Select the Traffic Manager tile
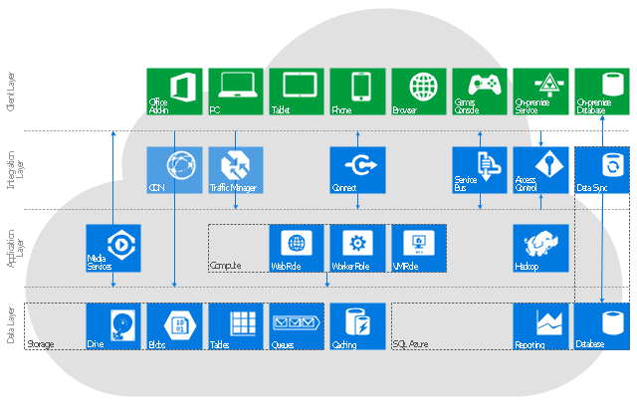This screenshot has width=637, height=404. (236, 170)
